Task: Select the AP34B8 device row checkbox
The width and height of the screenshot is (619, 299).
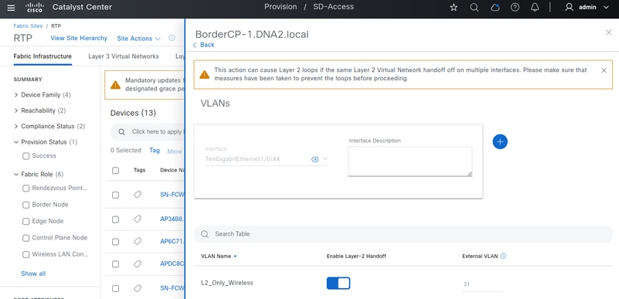Action: [x=115, y=219]
